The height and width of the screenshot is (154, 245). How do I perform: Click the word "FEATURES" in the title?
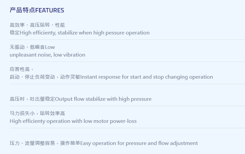coord(50,10)
